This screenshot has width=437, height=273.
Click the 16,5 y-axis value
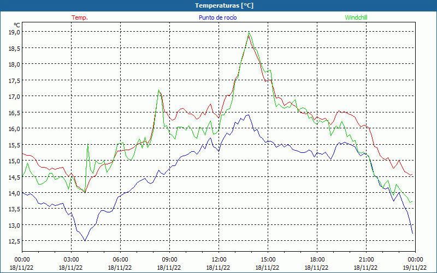15,112
